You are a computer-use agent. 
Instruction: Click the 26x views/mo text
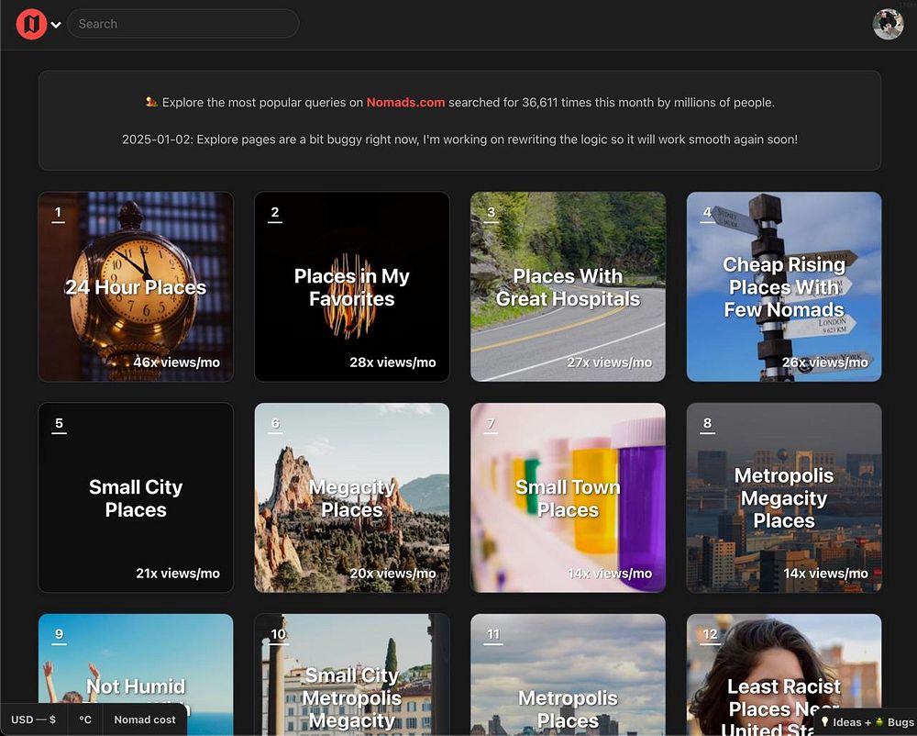[824, 362]
